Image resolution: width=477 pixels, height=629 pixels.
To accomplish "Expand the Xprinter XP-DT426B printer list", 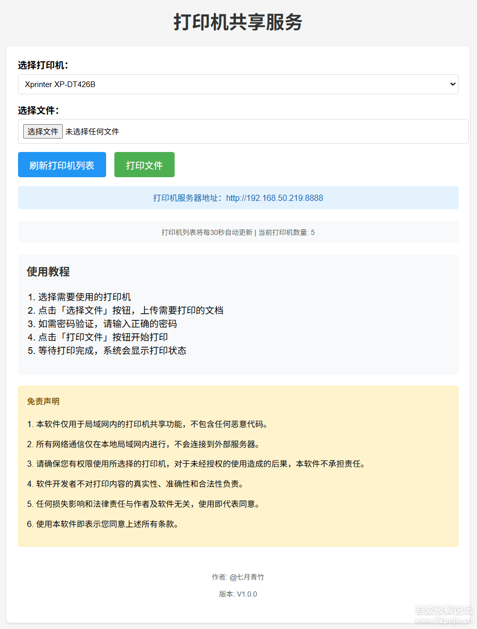I will click(x=238, y=84).
